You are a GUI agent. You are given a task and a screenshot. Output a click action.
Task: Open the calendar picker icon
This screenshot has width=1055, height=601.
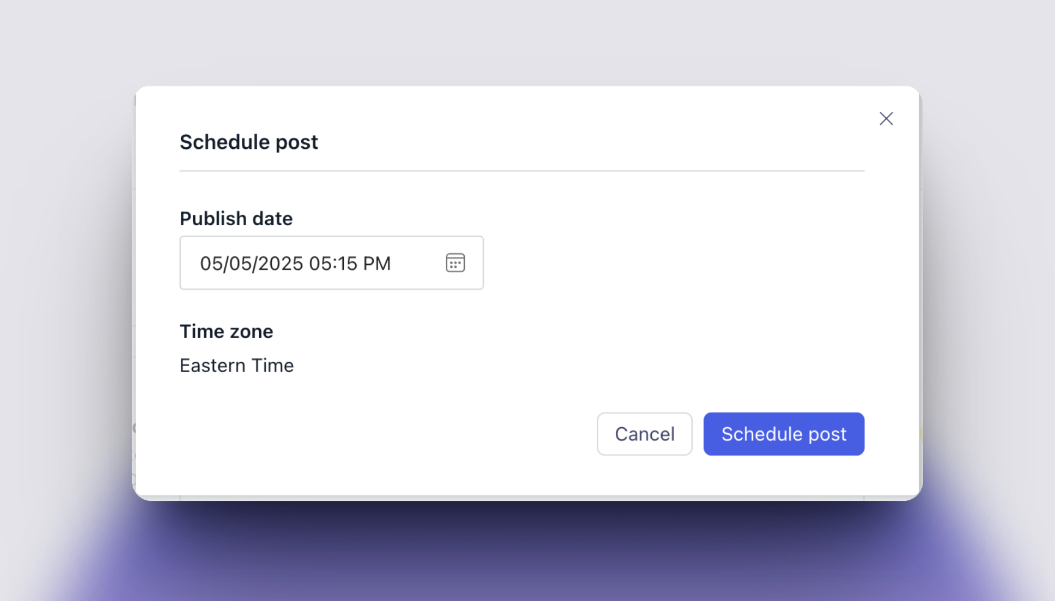[x=455, y=263]
